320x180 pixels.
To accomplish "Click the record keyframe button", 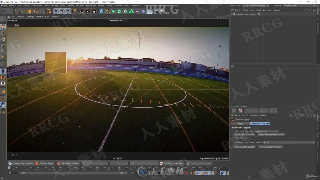I will pyautogui.click(x=186, y=173).
